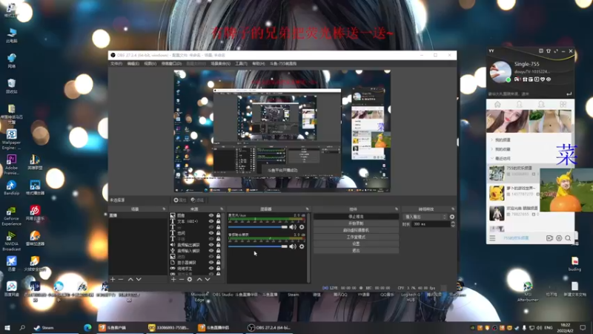Open the YY bottom hamburger menu
This screenshot has width=593, height=334.
[492, 238]
